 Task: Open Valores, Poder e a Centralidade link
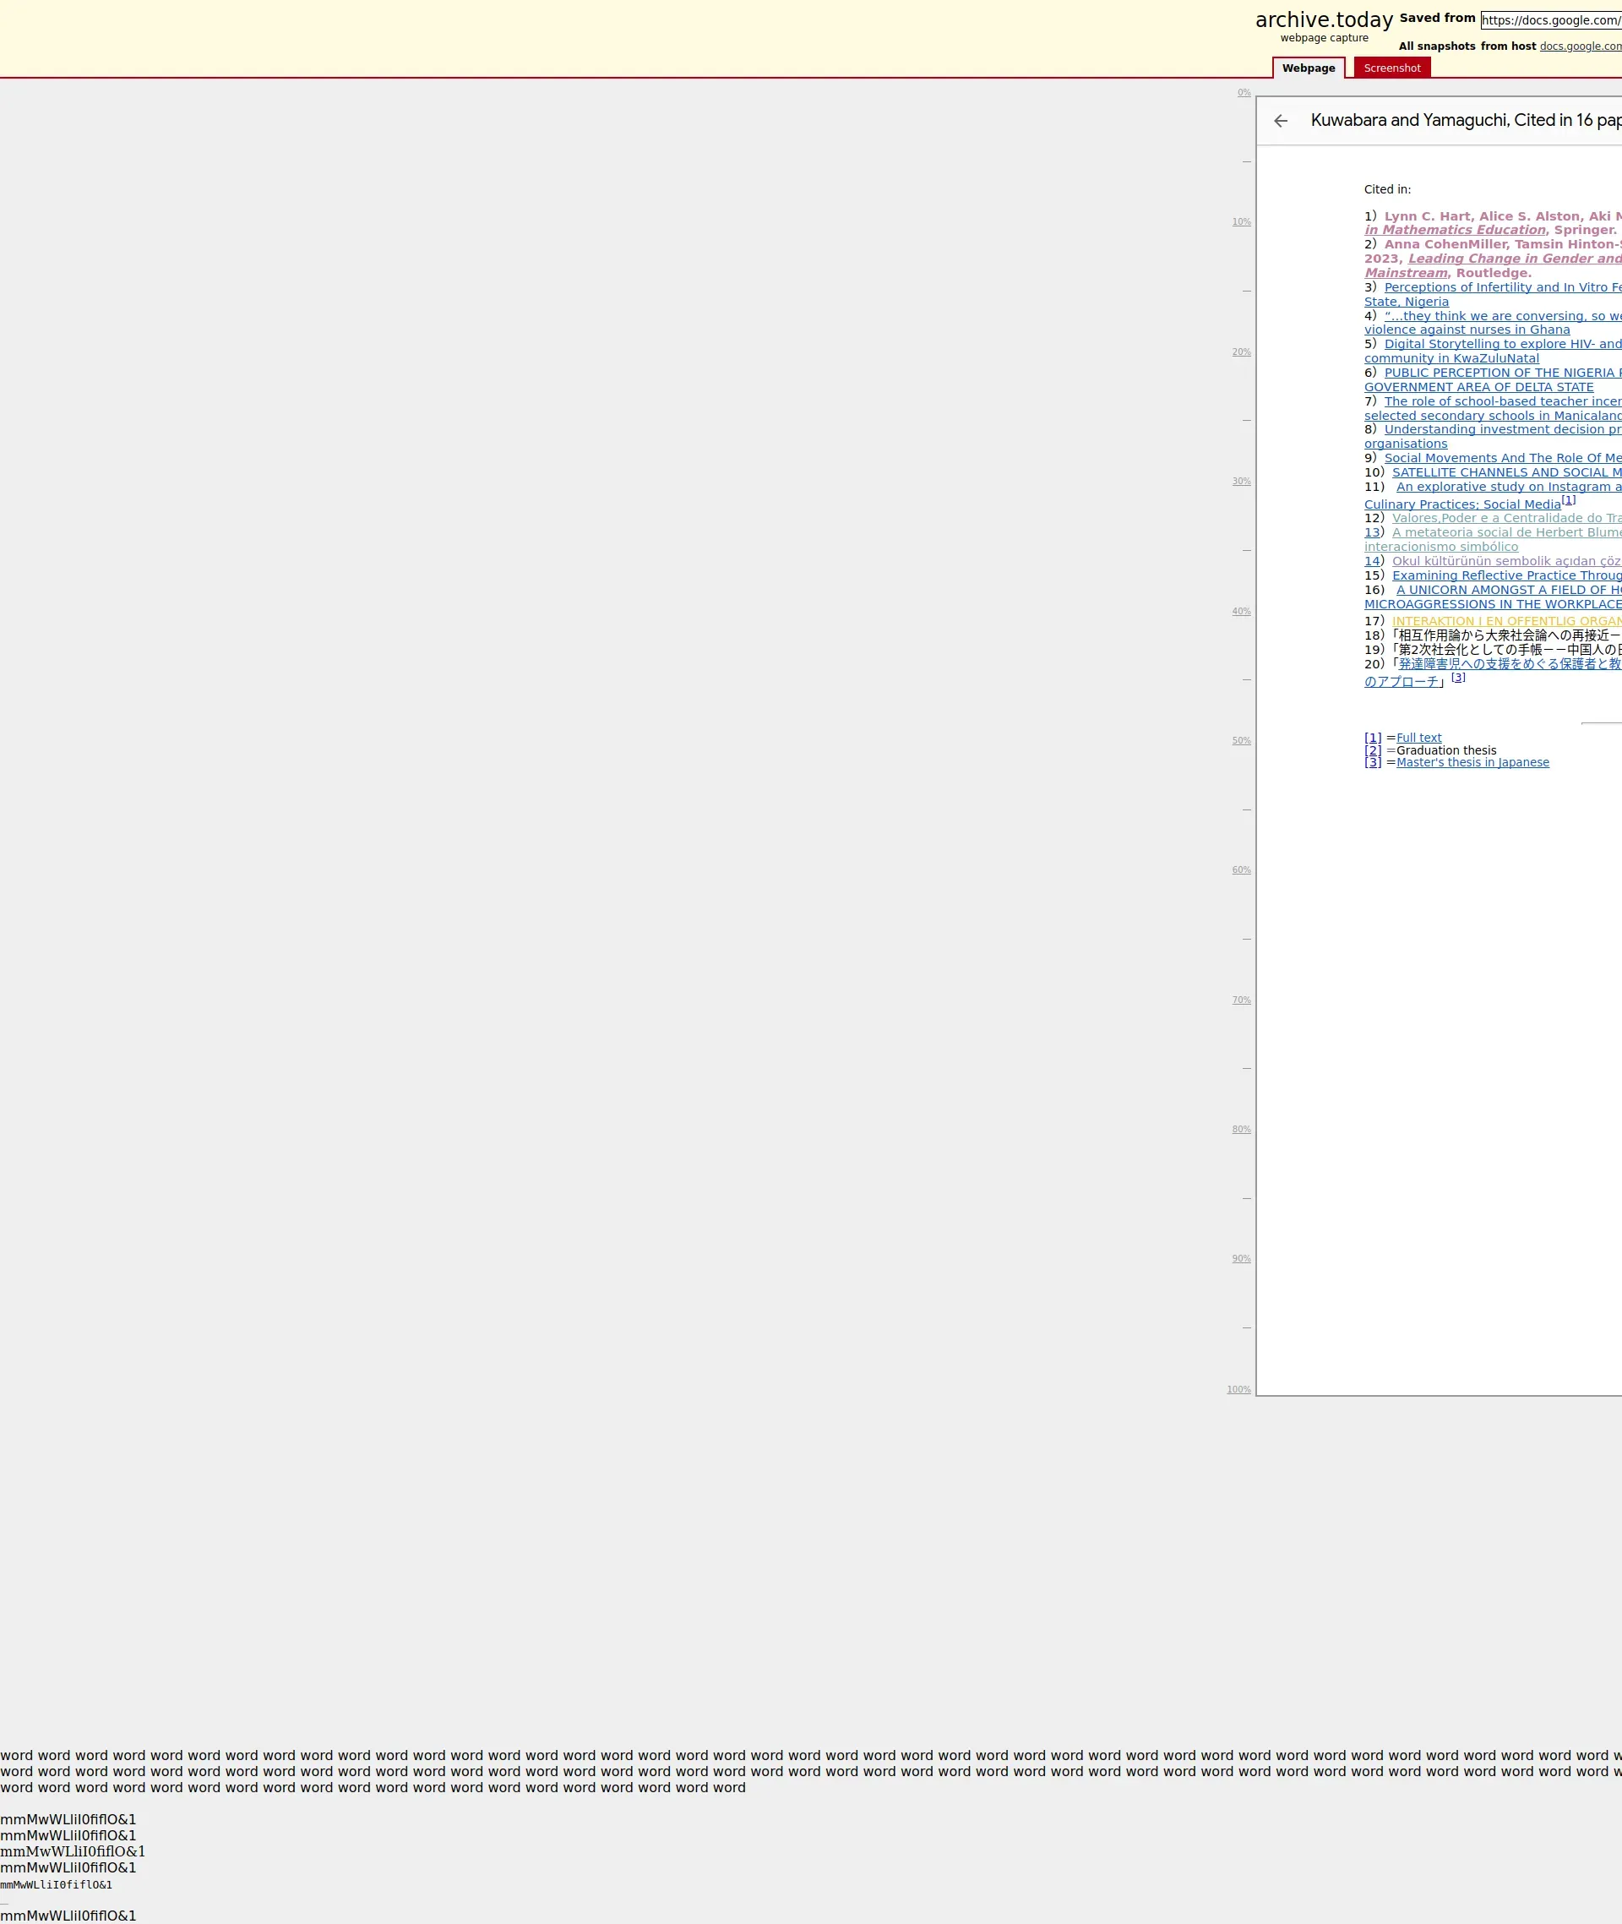pos(1505,518)
